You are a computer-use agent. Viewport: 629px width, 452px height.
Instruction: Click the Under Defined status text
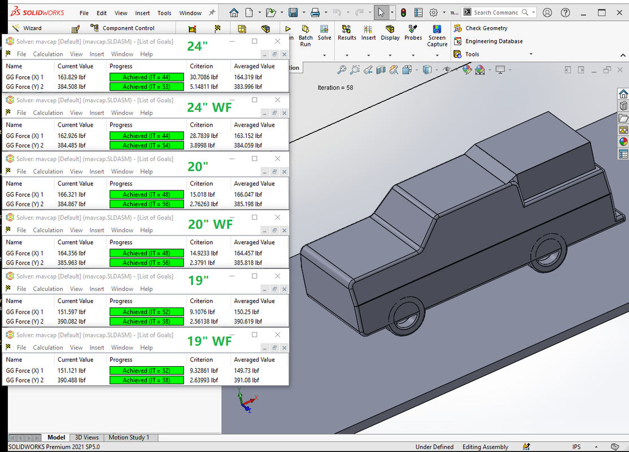[x=434, y=447]
